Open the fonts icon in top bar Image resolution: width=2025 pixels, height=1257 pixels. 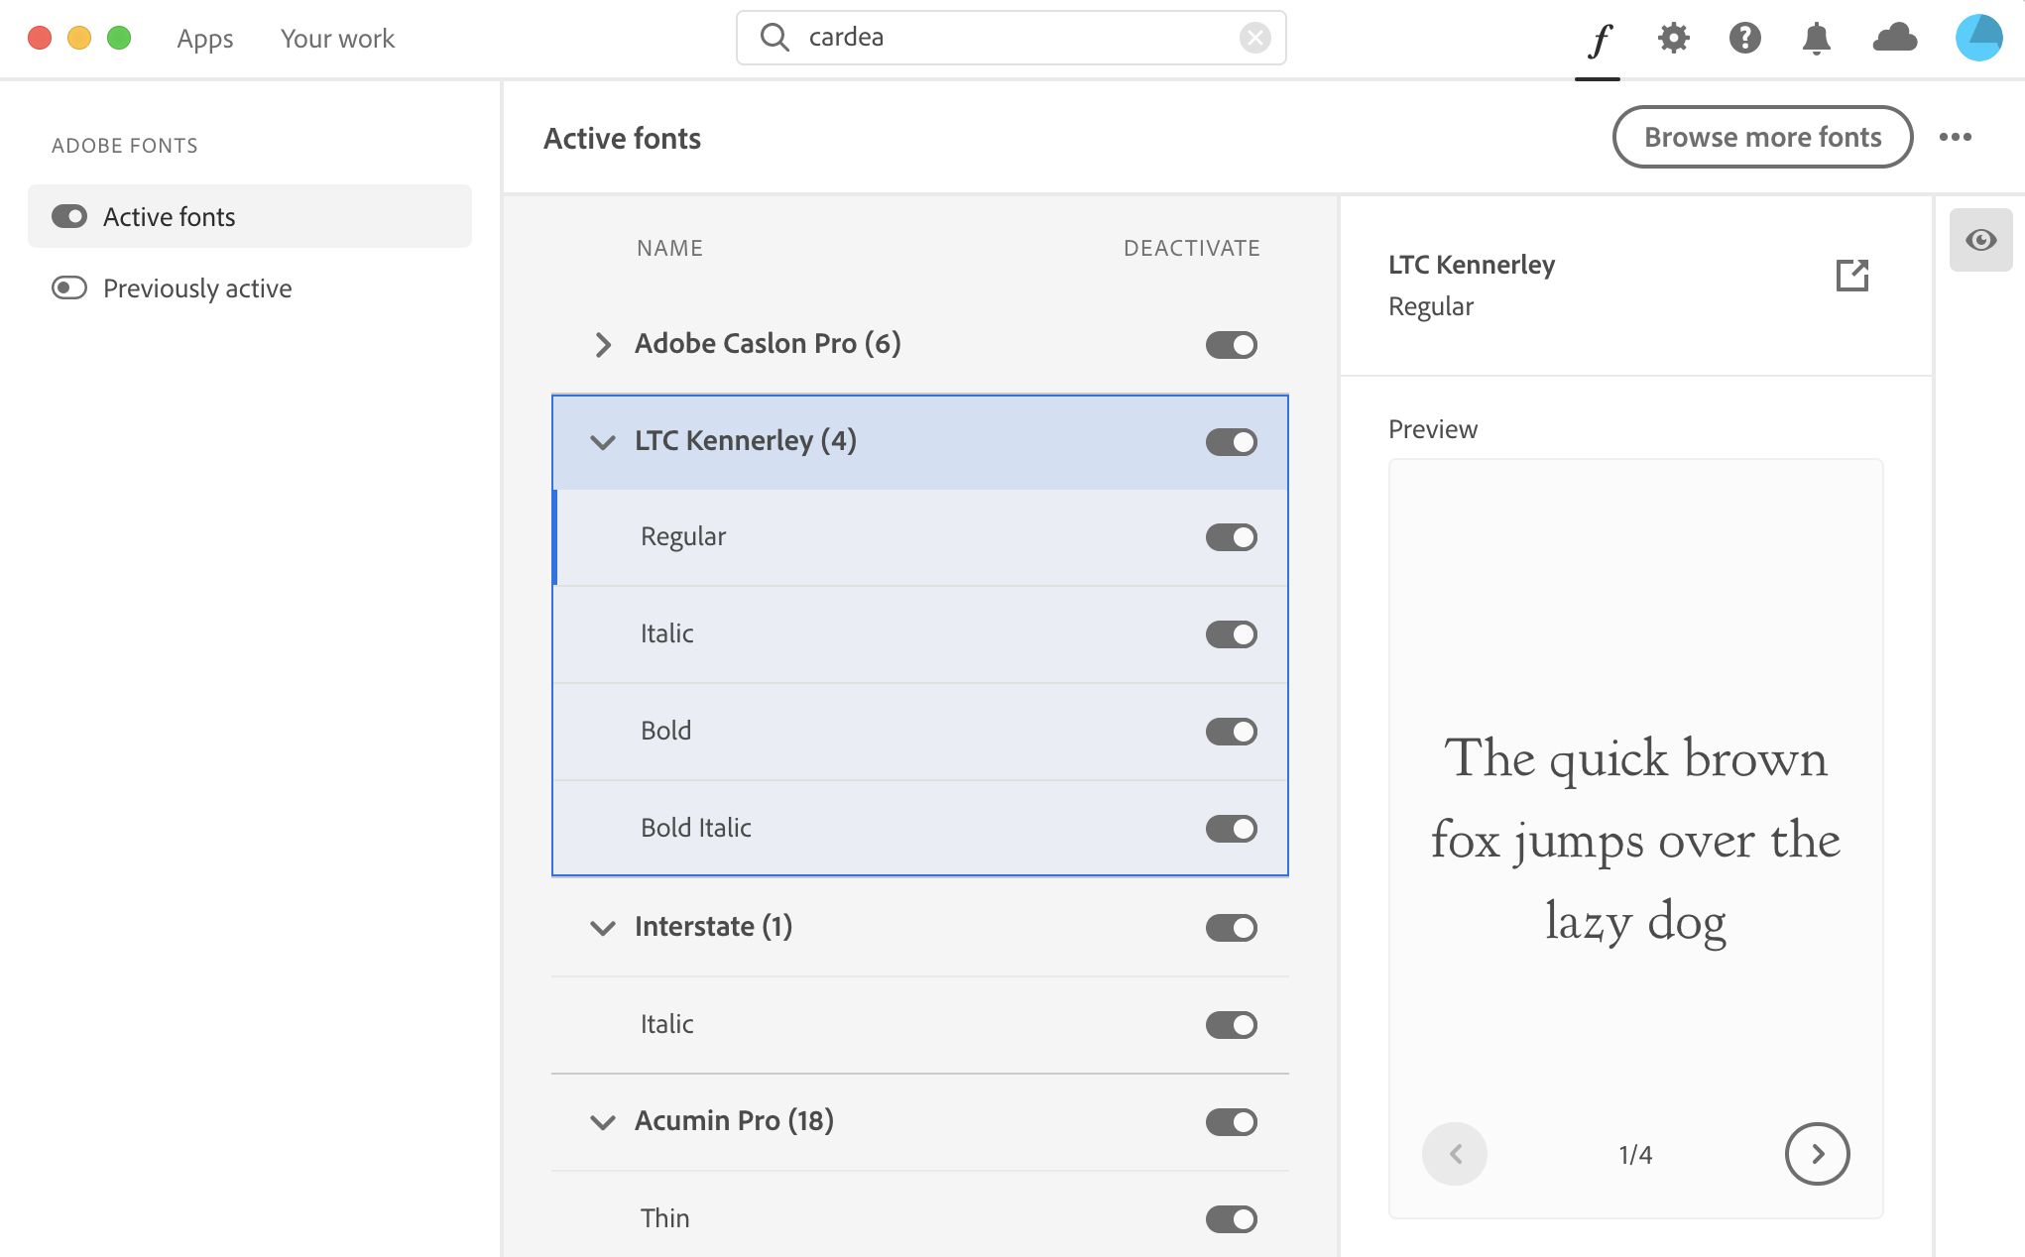pyautogui.click(x=1599, y=40)
